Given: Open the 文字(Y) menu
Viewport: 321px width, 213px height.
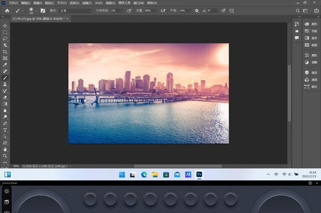Looking at the screenshot, I should (62, 3).
